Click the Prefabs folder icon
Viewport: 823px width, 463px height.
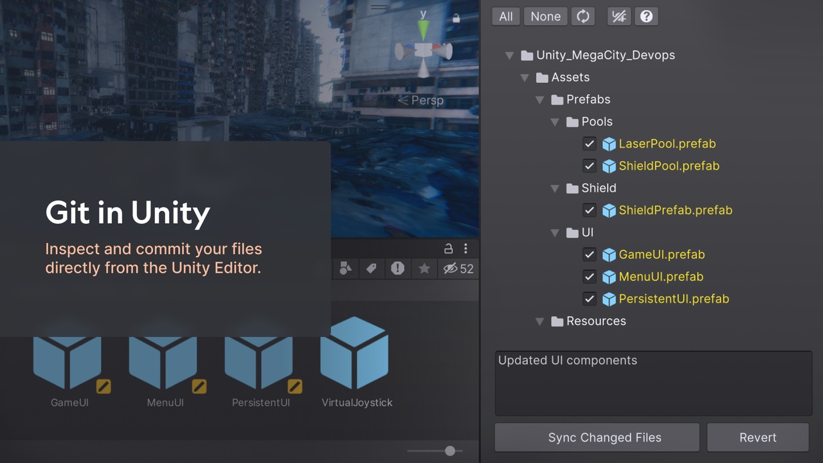(x=557, y=100)
